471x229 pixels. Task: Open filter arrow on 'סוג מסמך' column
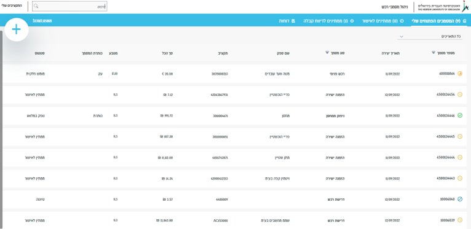(327, 52)
